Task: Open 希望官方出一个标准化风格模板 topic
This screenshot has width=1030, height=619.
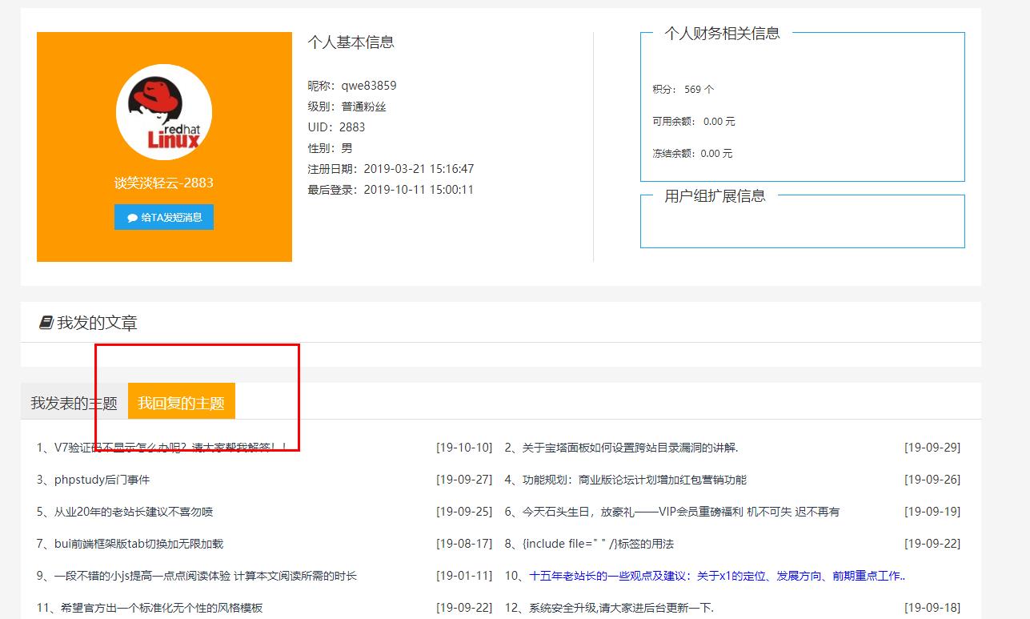Action: pyautogui.click(x=158, y=608)
